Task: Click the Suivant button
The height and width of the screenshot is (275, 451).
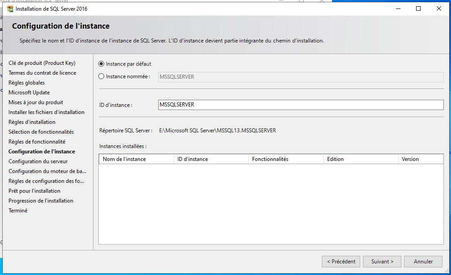Action: [382, 262]
